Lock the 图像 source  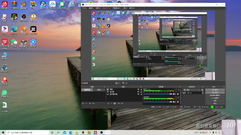[141, 89]
